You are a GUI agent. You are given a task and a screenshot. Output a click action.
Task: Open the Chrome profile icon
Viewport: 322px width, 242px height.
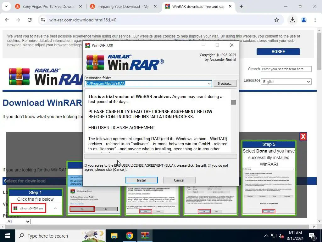coord(304,20)
